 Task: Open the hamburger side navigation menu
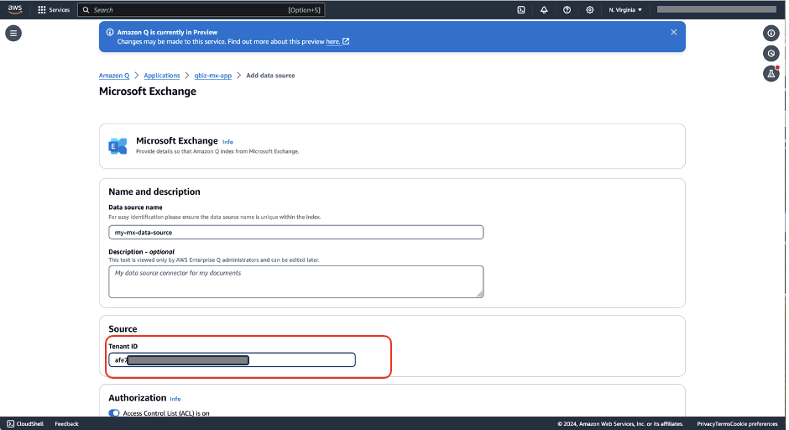[x=13, y=34]
